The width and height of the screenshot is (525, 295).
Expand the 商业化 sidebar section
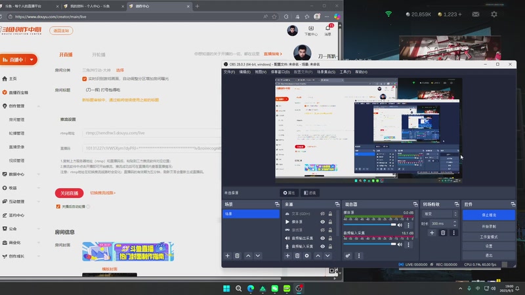tap(39, 243)
